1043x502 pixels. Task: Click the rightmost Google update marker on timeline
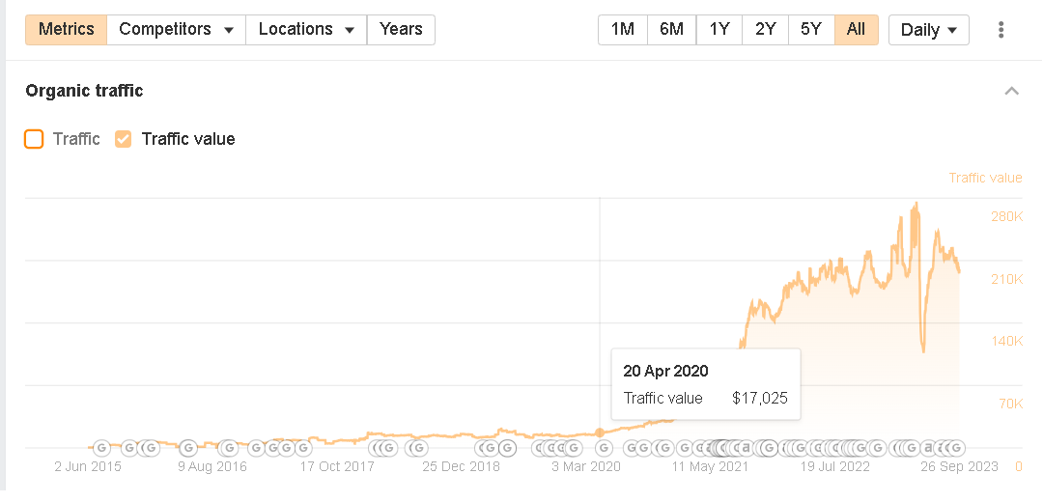(x=955, y=448)
